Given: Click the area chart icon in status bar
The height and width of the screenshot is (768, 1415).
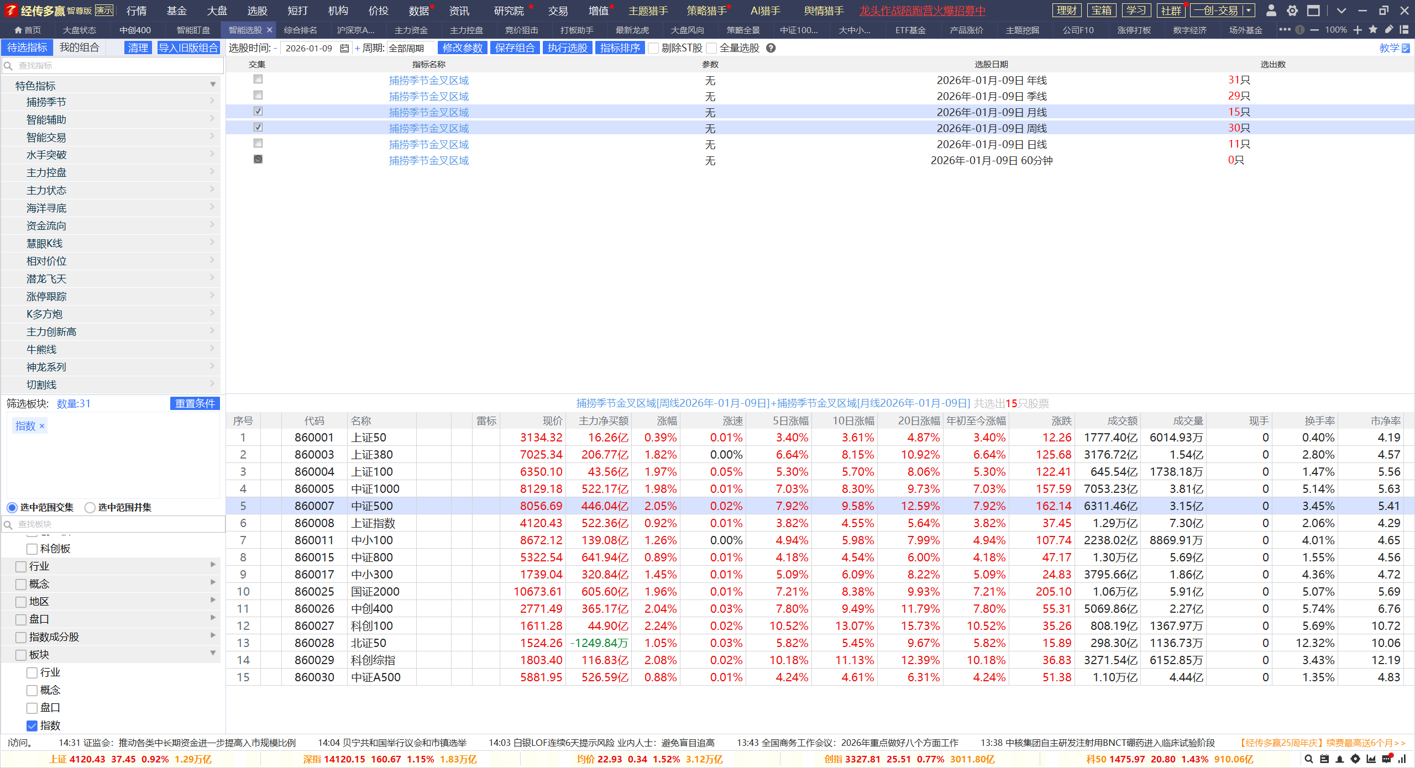Looking at the screenshot, I should (x=1371, y=759).
